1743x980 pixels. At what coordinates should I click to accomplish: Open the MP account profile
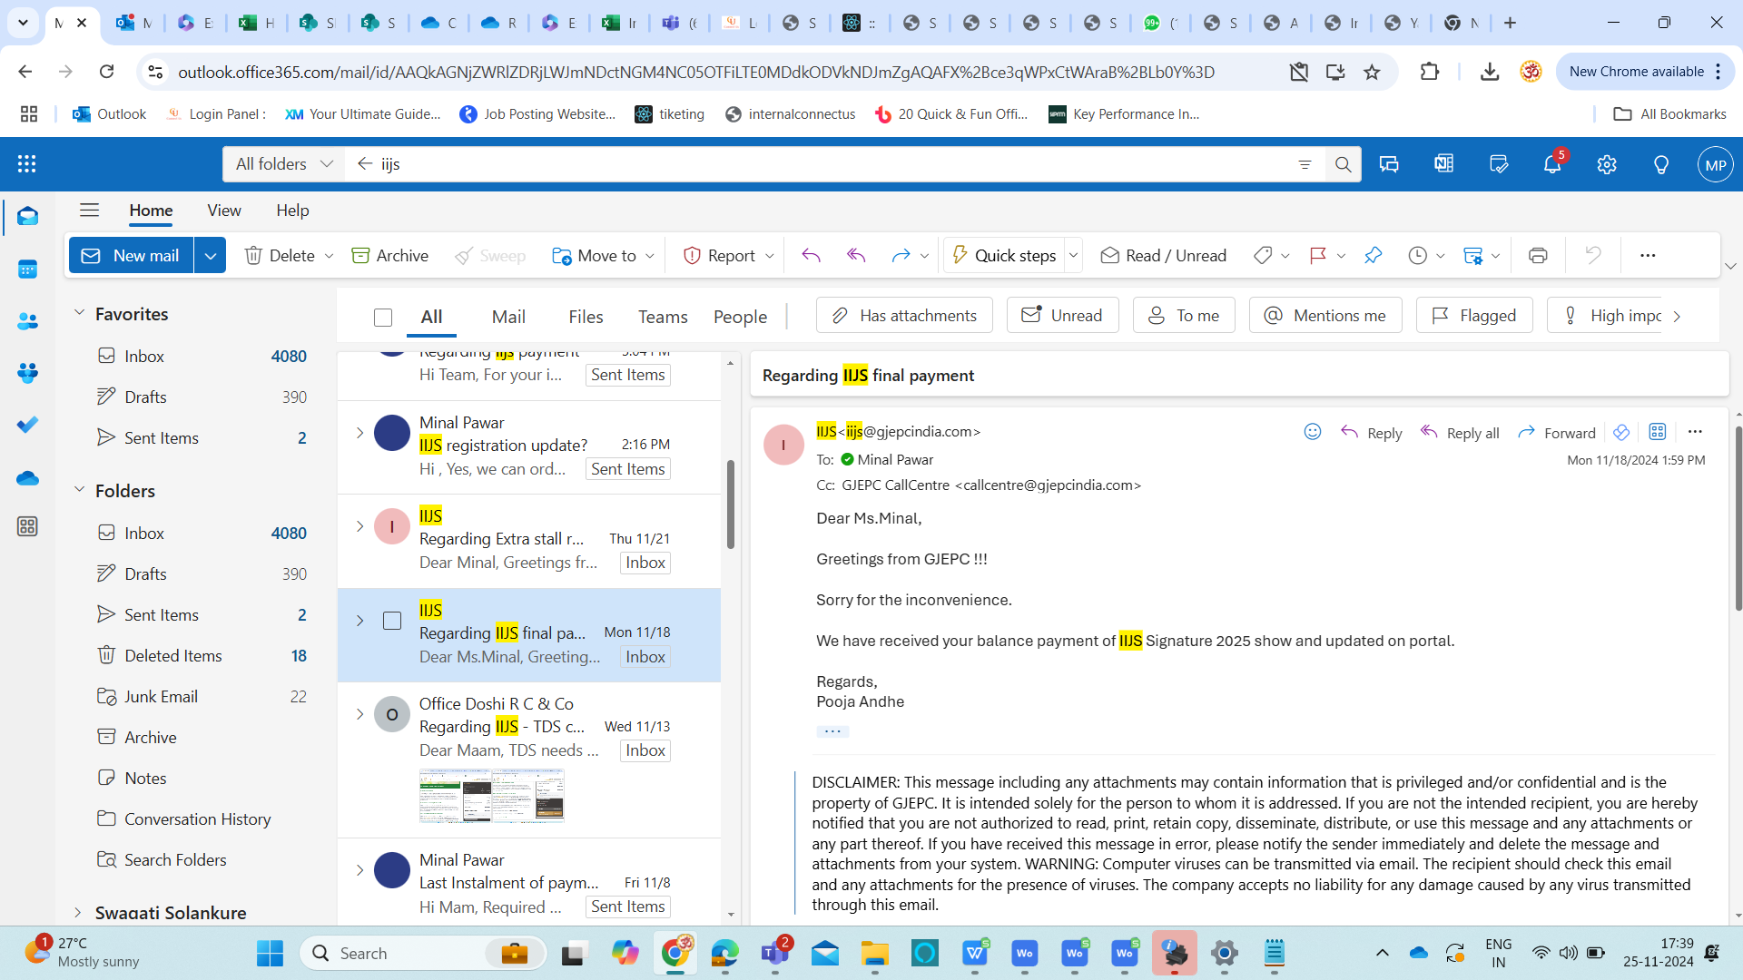pyautogui.click(x=1715, y=164)
